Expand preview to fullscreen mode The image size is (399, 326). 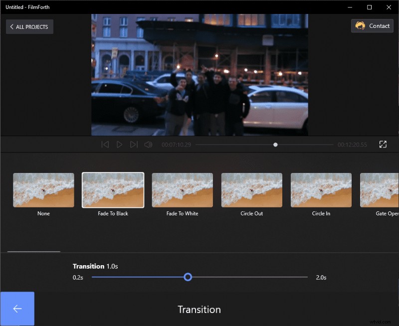click(383, 144)
